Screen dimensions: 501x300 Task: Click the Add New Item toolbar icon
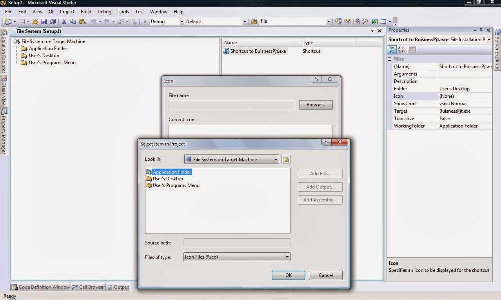(x=22, y=22)
